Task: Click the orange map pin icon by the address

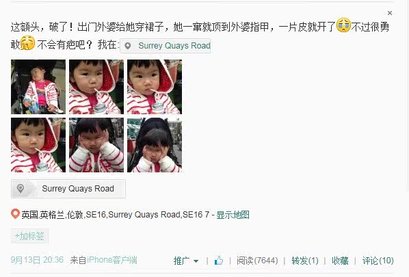Action: pos(15,214)
